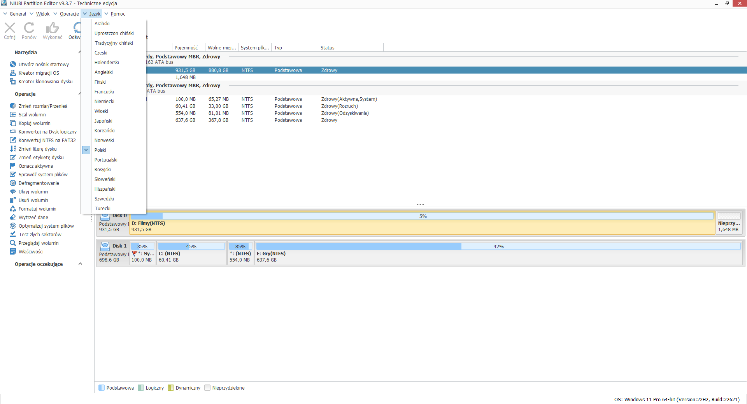Click the Zmień etykietę dysku icon
This screenshot has height=404, width=747.
[x=13, y=157]
